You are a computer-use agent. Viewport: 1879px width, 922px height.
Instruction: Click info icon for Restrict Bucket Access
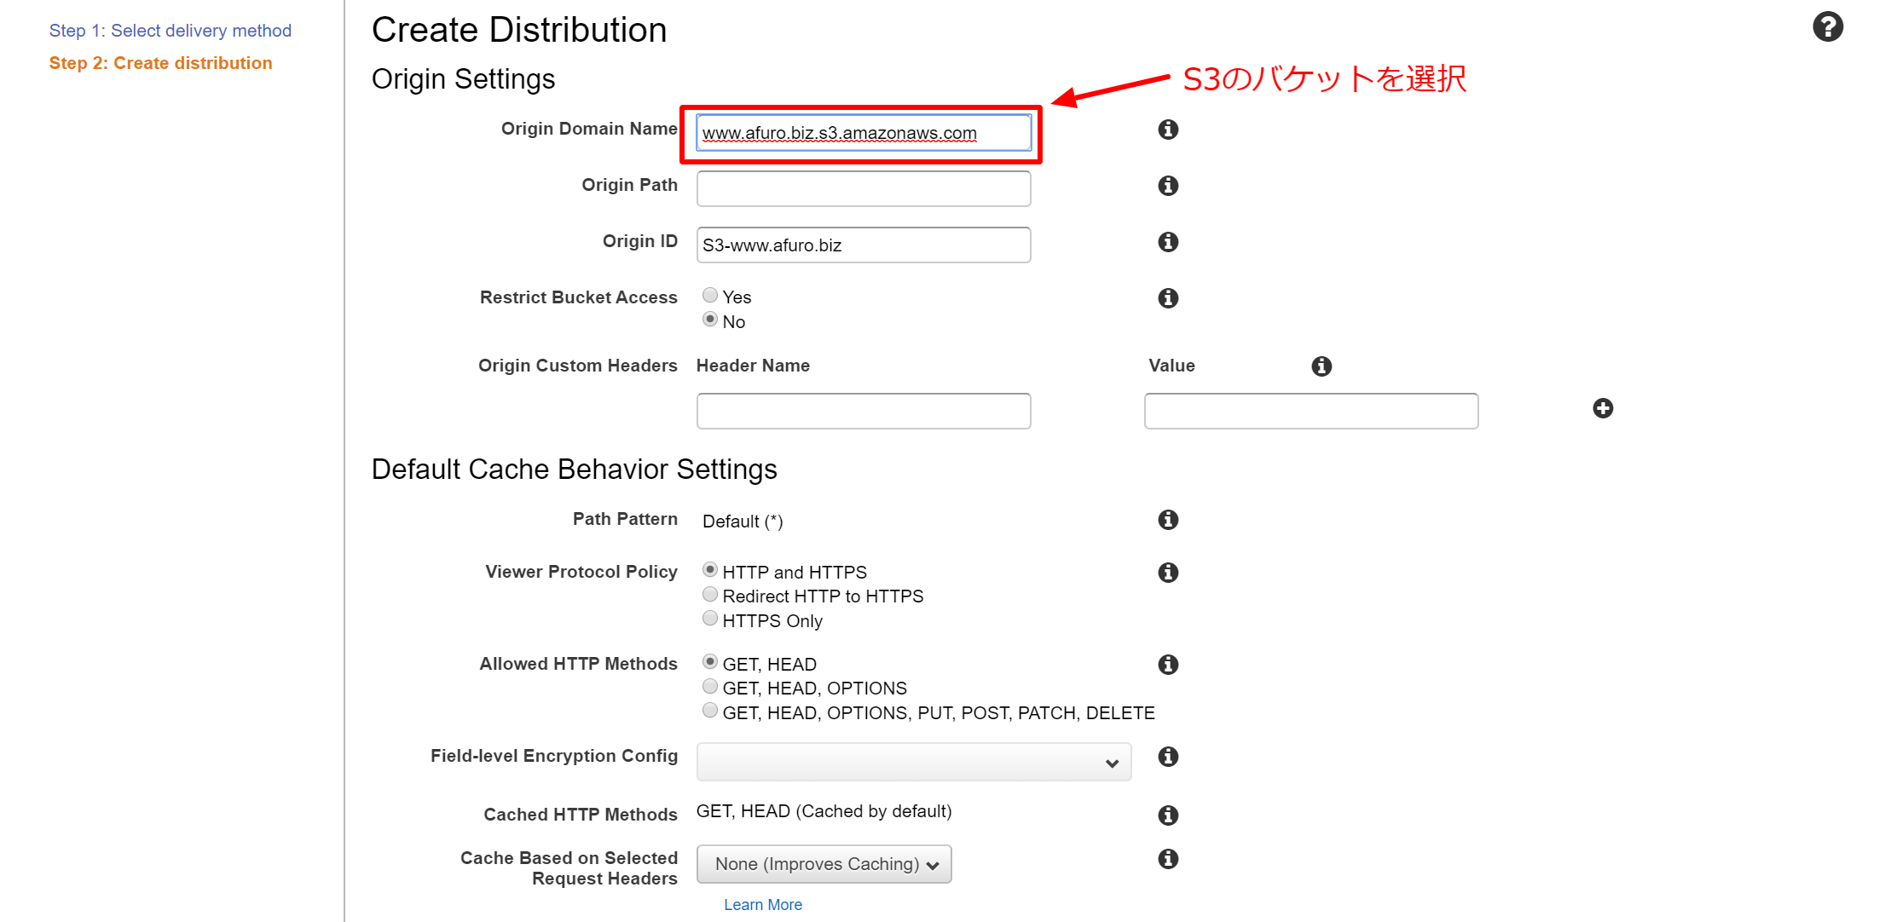[x=1168, y=298]
